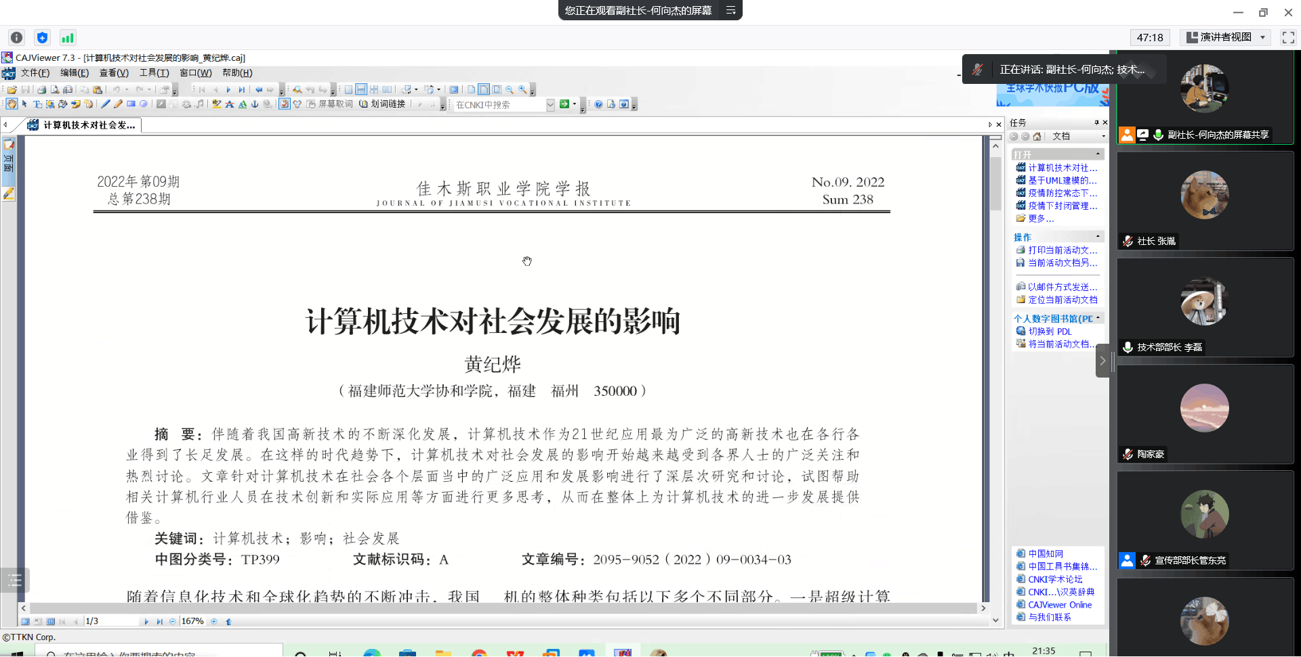Viewport: 1301px width, 657px height.
Task: Collapse the 操作 section in task pane
Action: (x=1098, y=236)
